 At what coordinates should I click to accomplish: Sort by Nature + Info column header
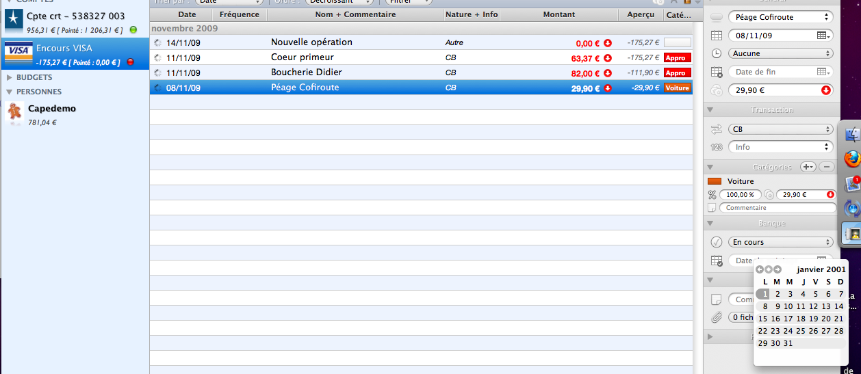coord(472,14)
